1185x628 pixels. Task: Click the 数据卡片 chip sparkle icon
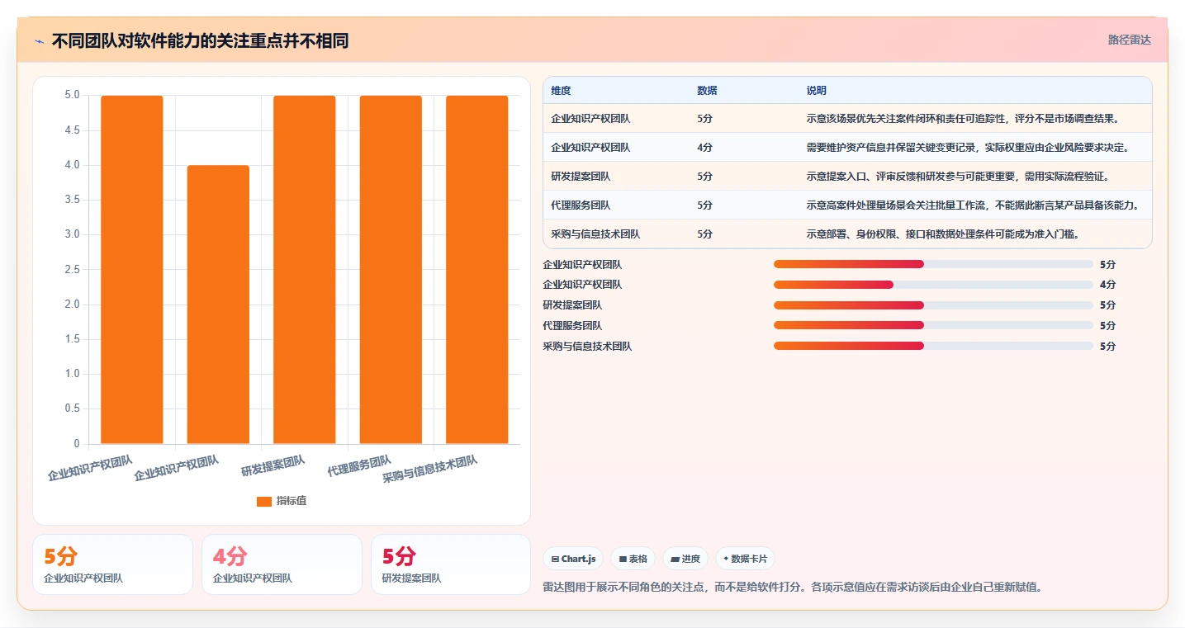tap(726, 559)
